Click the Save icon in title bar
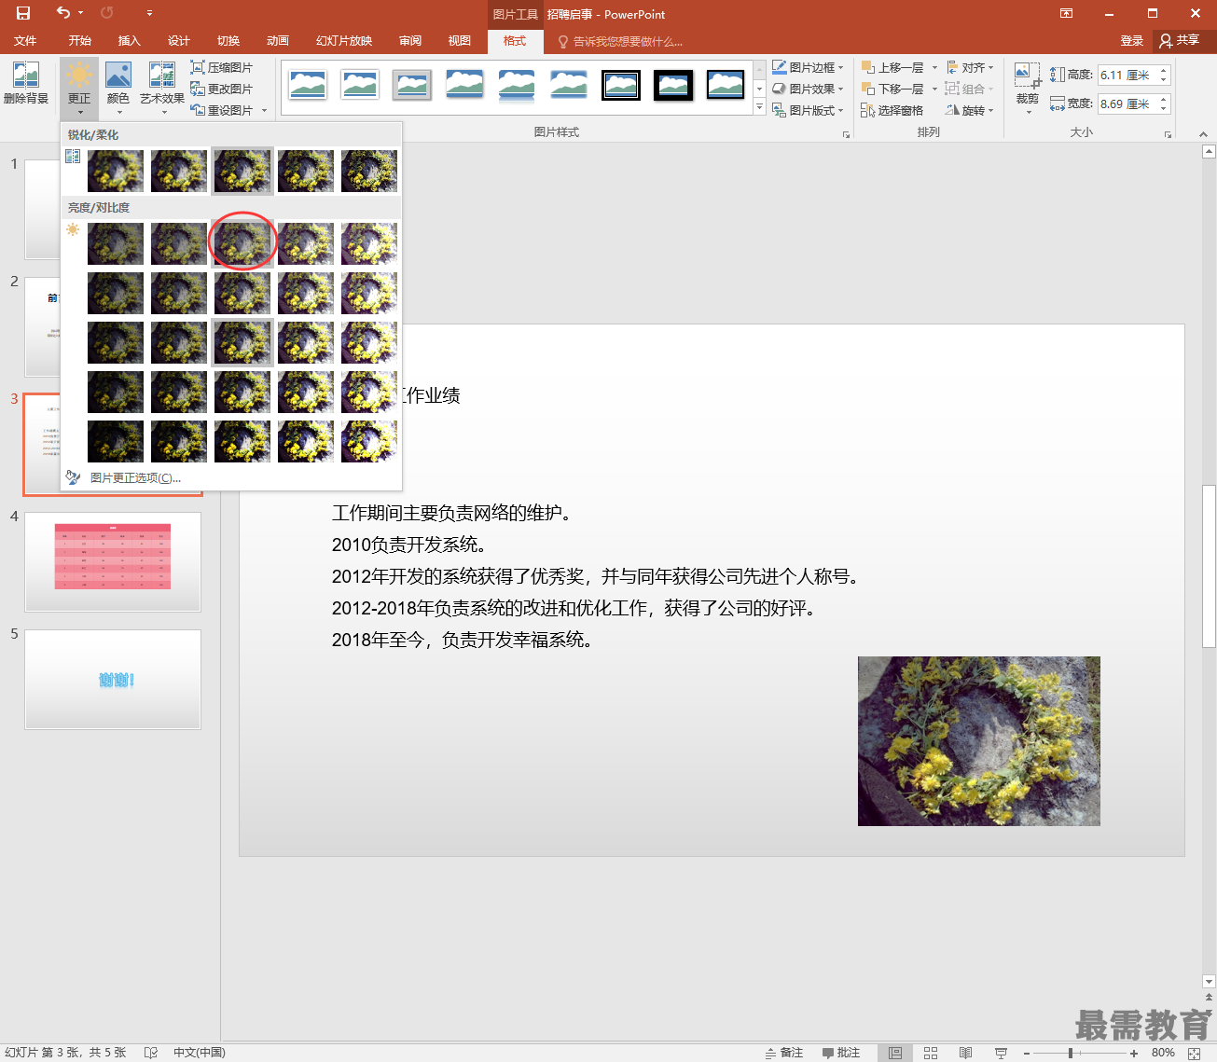1217x1062 pixels. [23, 13]
